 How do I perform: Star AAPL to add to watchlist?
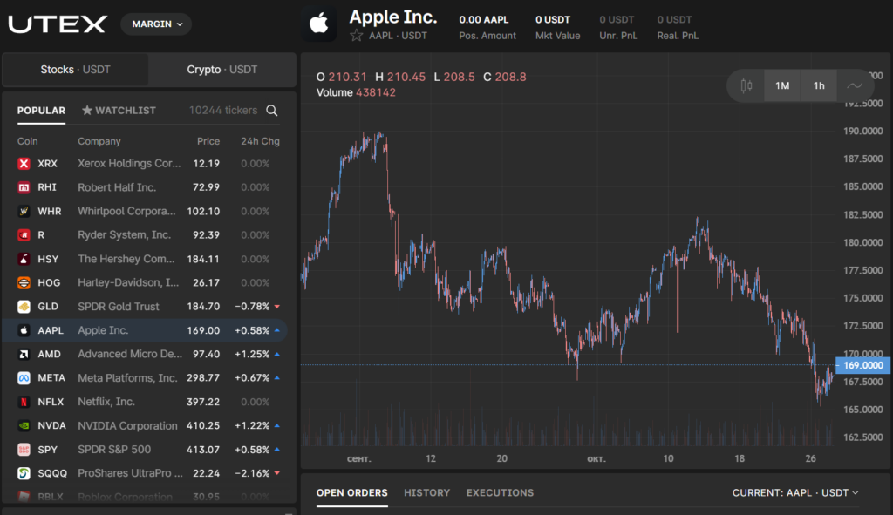357,36
